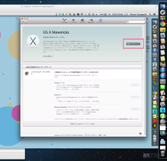Open the 購入済み (Purchased) tab

click(91, 21)
